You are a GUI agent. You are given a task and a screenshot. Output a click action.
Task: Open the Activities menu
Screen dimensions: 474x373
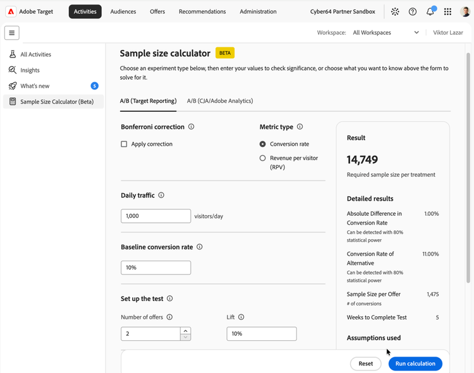click(85, 11)
